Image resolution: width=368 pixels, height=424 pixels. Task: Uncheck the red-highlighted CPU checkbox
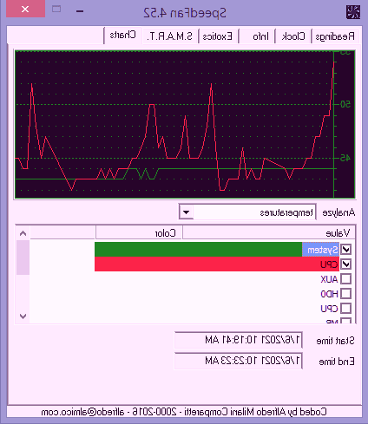click(x=346, y=264)
